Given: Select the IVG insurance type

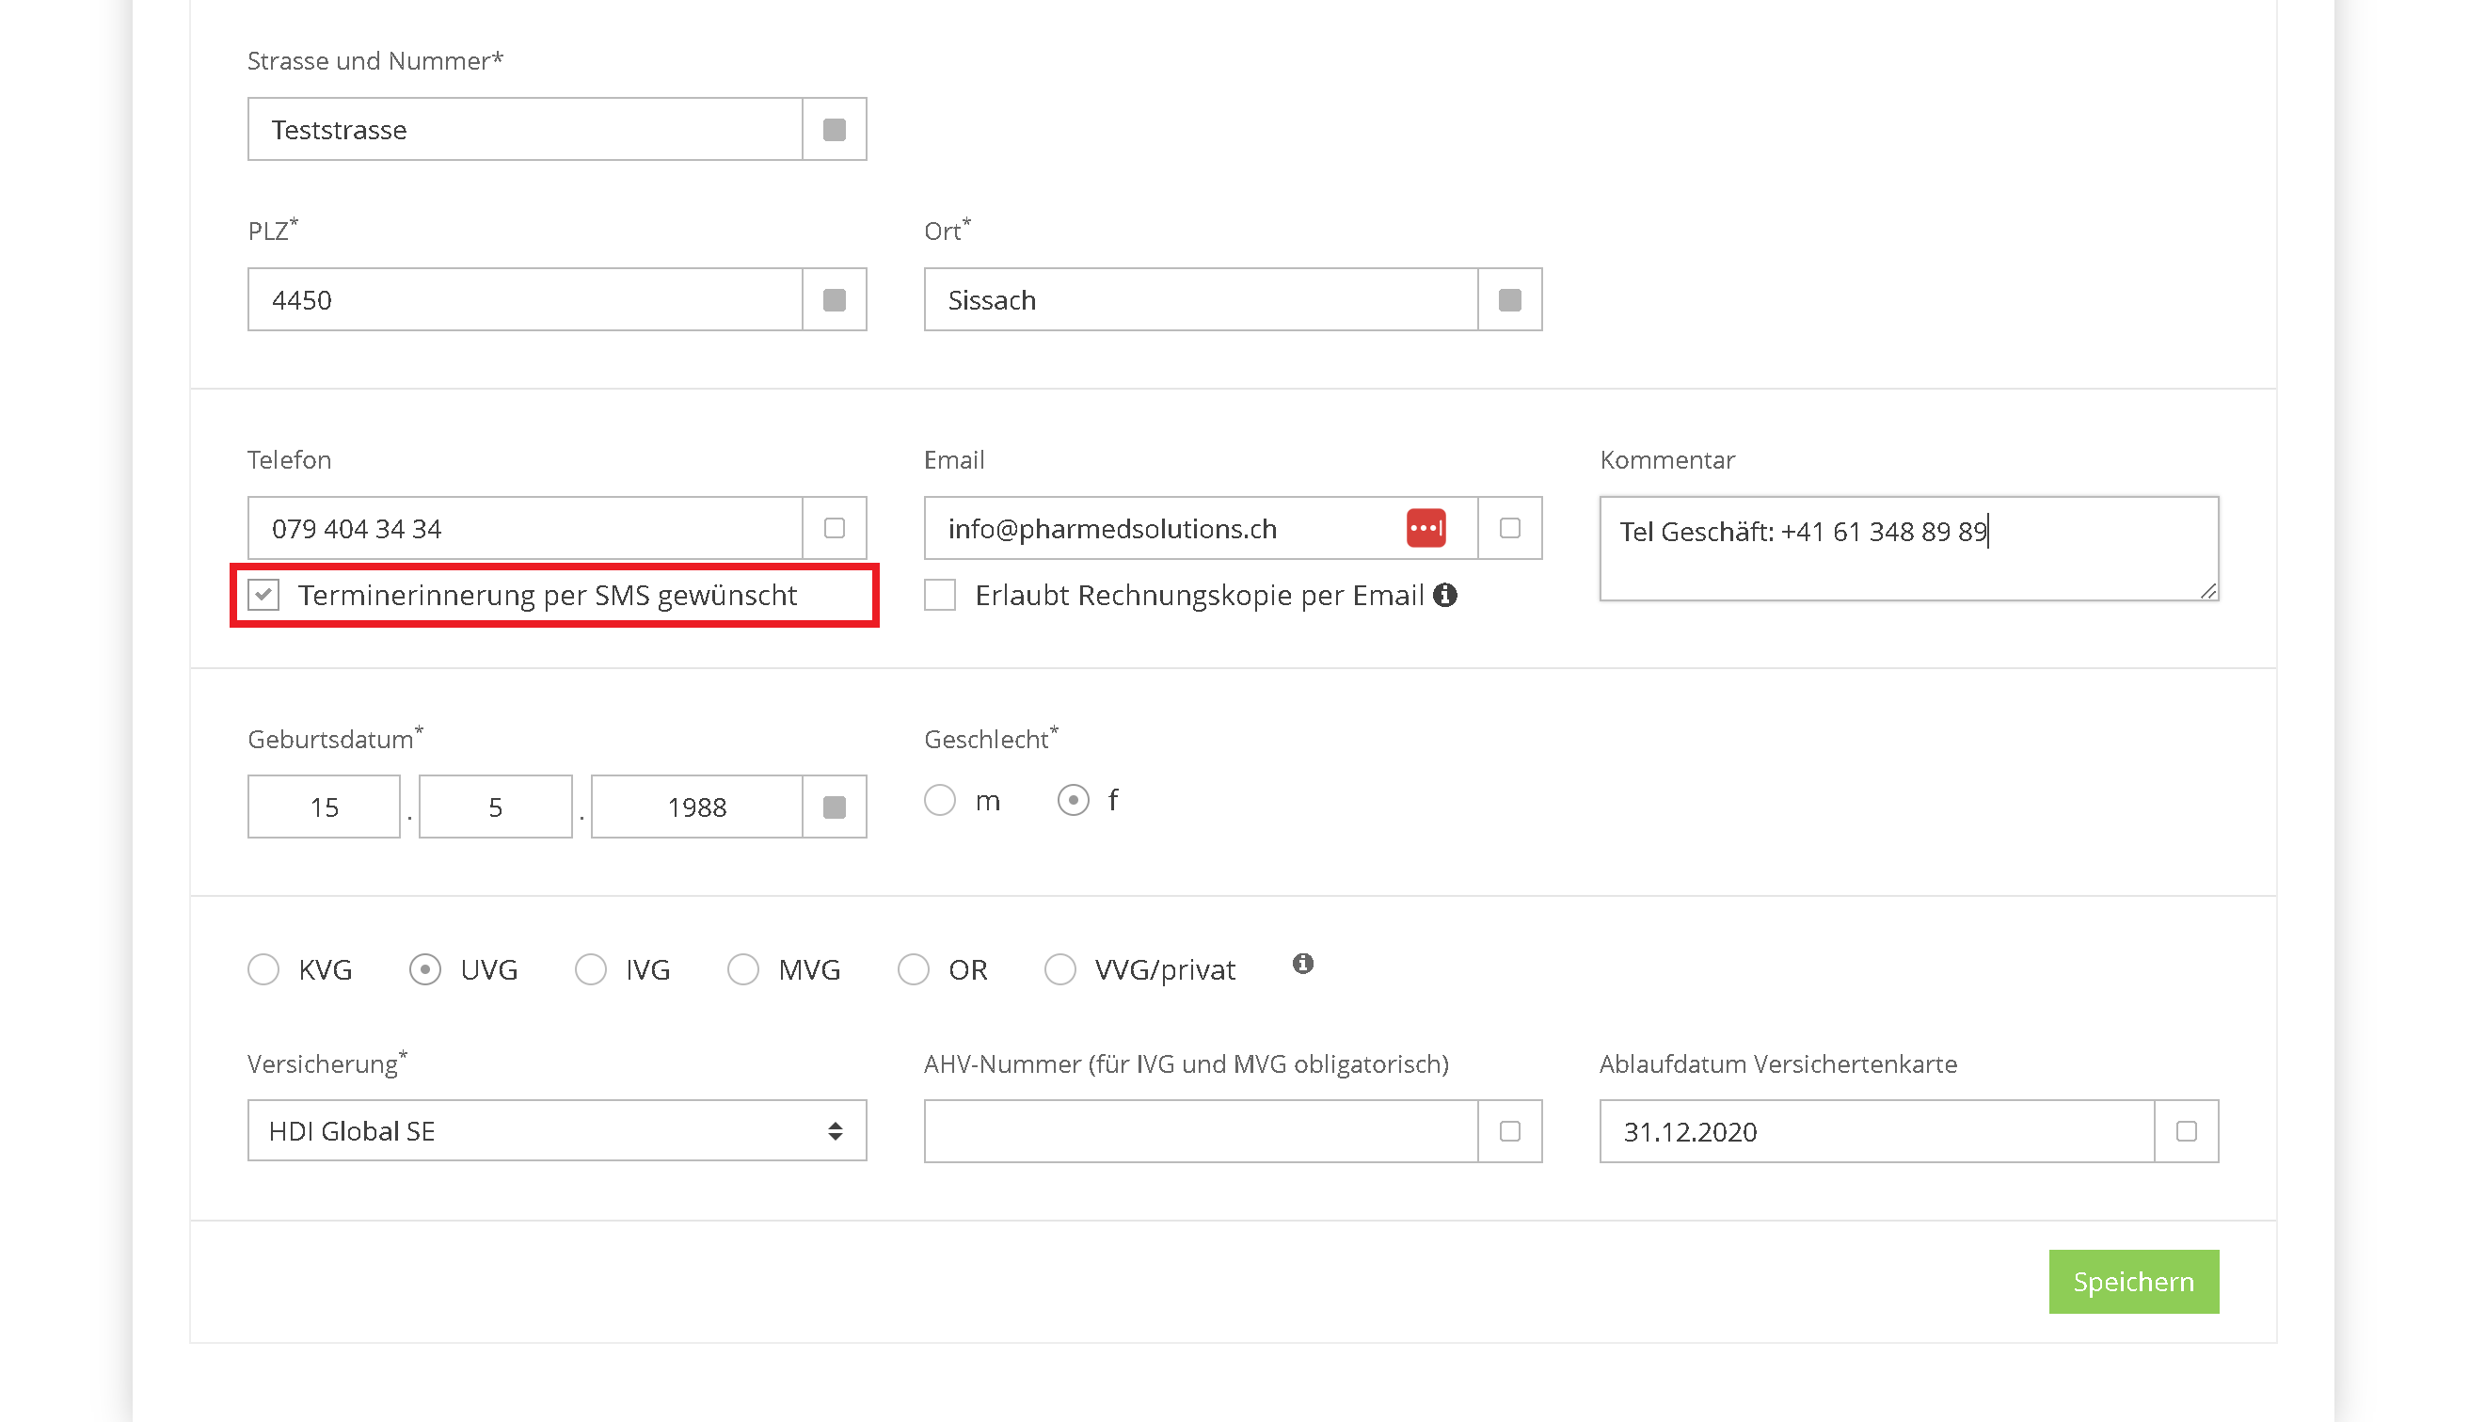Looking at the screenshot, I should [x=591, y=968].
